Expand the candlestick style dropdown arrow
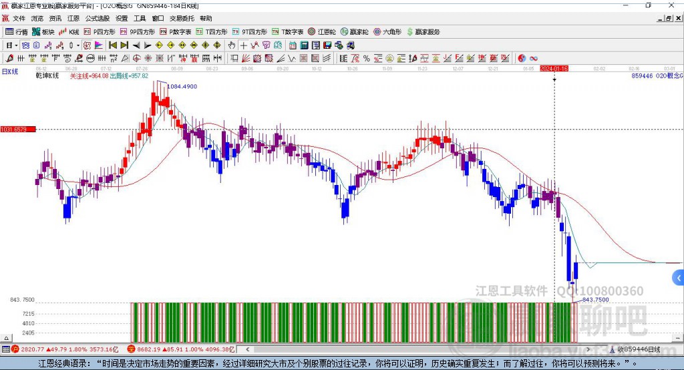 pos(77,45)
